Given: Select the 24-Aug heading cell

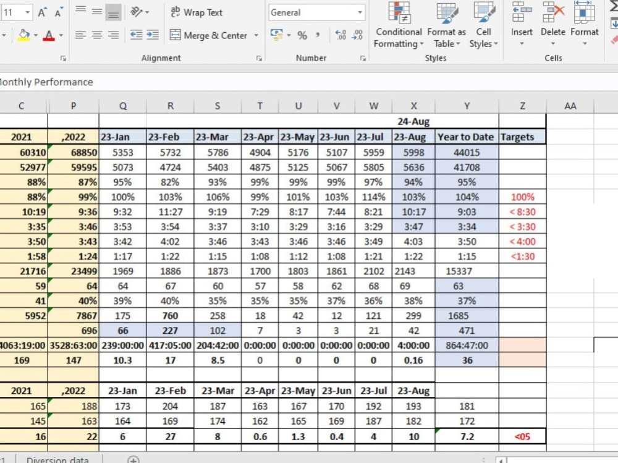Looking at the screenshot, I should pos(413,122).
